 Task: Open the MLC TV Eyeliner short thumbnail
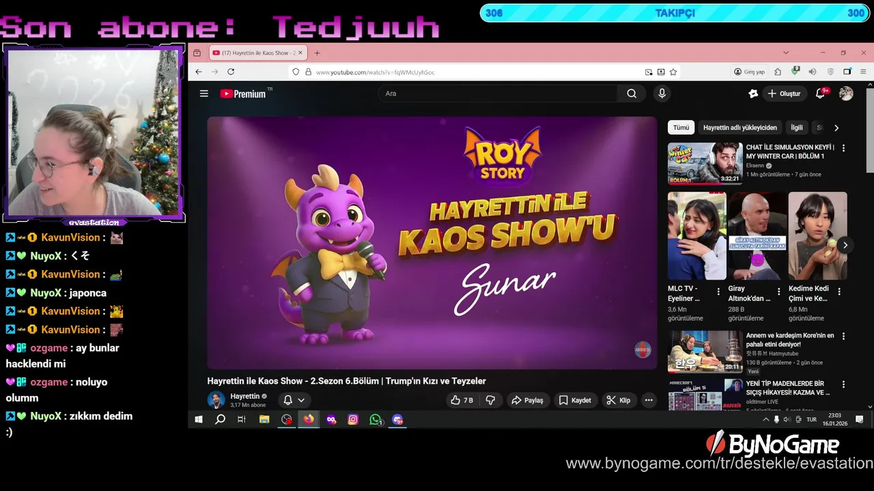click(x=696, y=236)
